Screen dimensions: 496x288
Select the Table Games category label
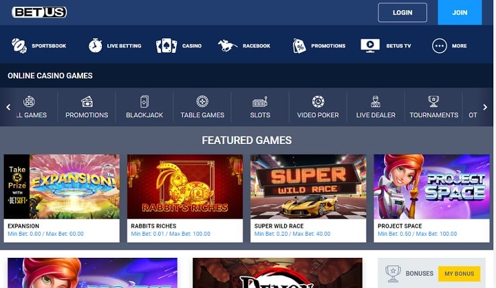tap(202, 115)
